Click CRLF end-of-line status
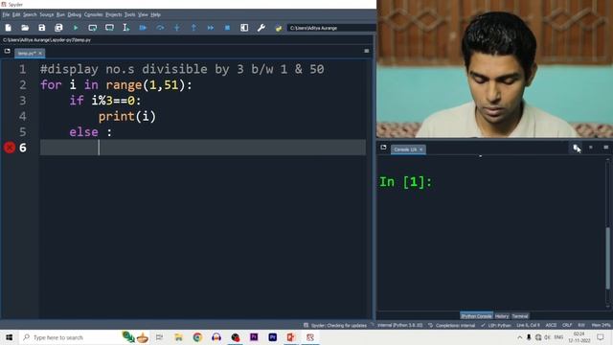Screen dimensions: 613x345 [x=567, y=326]
